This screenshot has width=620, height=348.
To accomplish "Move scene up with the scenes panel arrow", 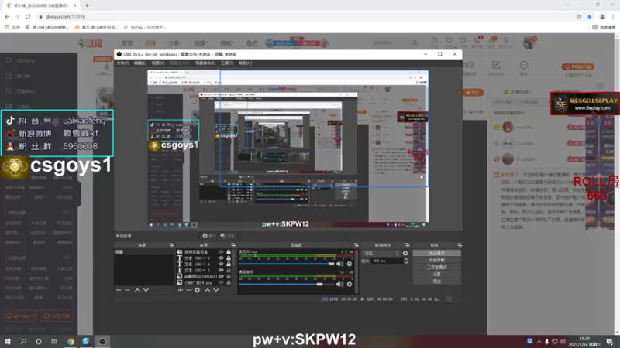I will click(137, 290).
